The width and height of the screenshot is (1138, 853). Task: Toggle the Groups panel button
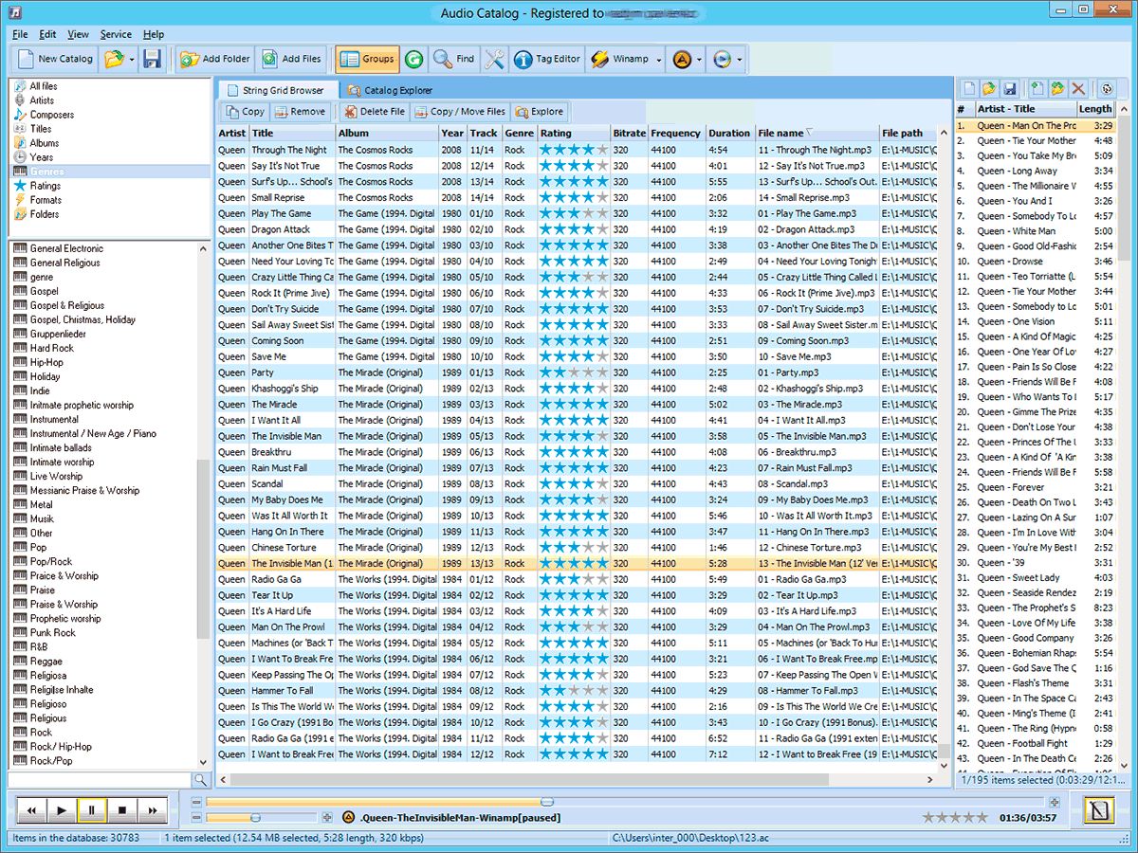(367, 59)
